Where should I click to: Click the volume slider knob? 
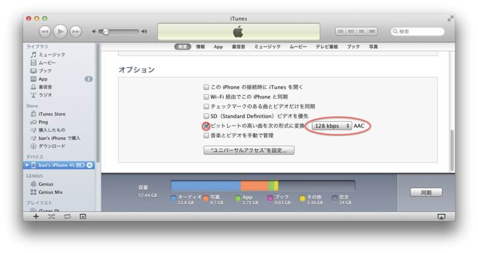tap(106, 32)
